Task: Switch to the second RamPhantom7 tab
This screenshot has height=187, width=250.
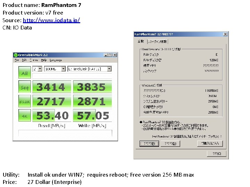Action: tap(158, 42)
